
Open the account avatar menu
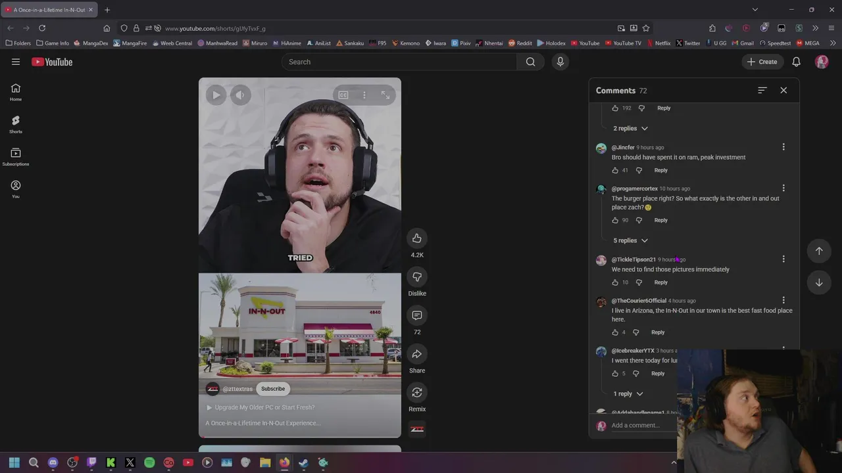tap(822, 62)
